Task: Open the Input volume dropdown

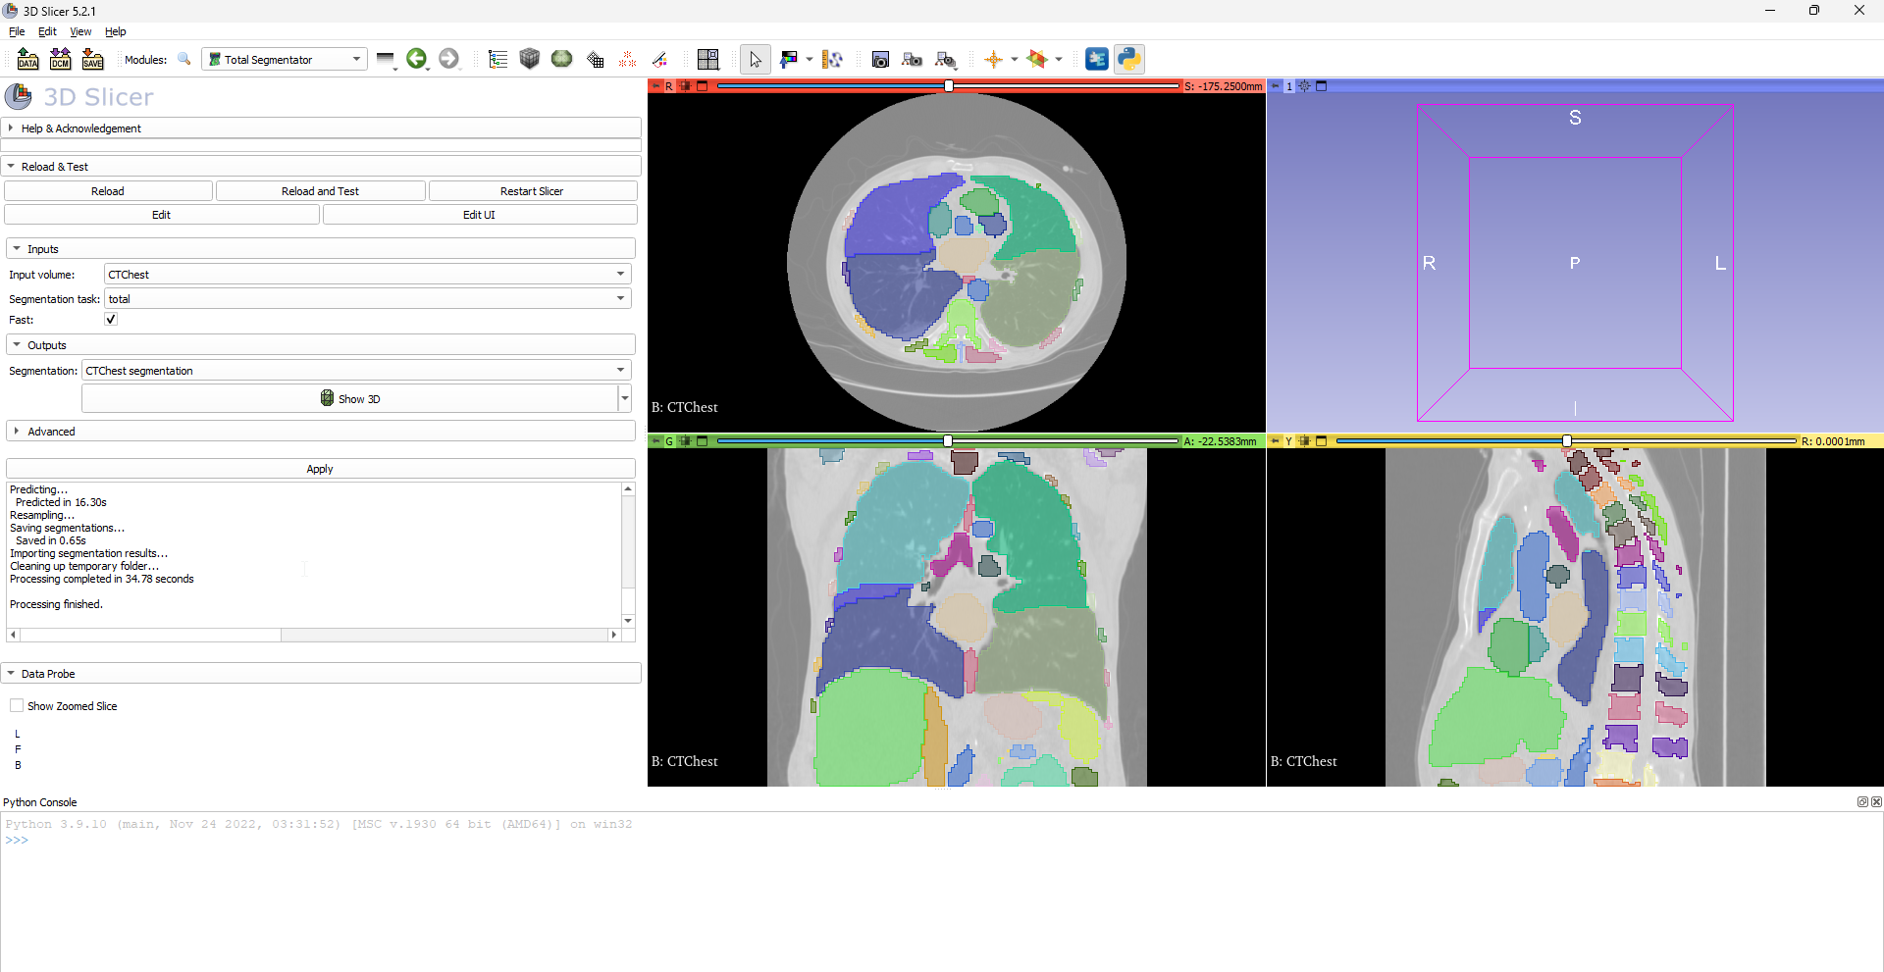Action: (x=366, y=274)
